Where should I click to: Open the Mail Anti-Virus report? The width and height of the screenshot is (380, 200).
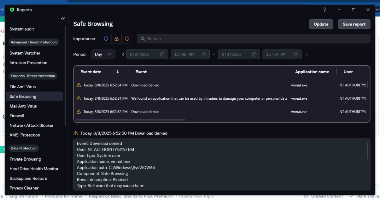[23, 106]
